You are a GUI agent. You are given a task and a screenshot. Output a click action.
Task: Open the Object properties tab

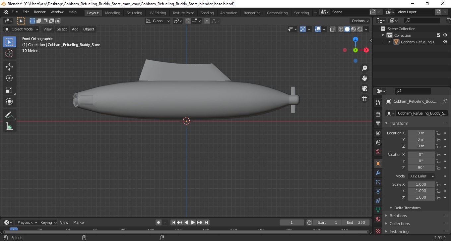pos(378,164)
